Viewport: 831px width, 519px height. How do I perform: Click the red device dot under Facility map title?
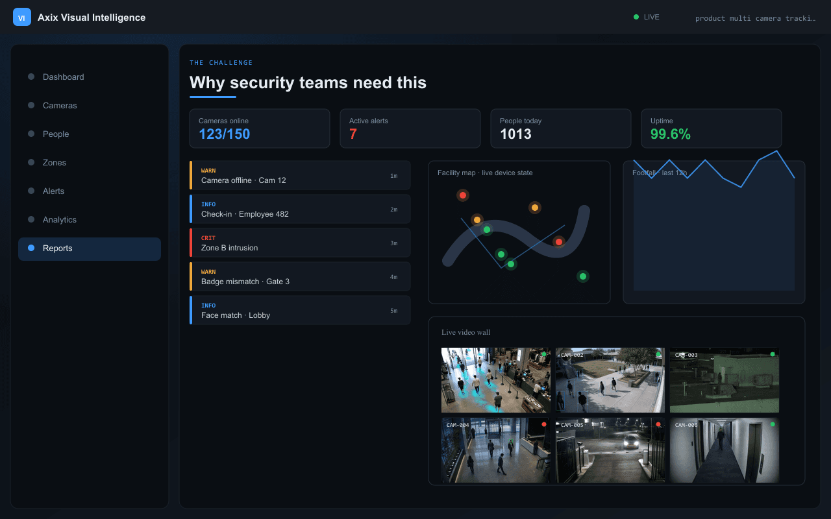[462, 195]
